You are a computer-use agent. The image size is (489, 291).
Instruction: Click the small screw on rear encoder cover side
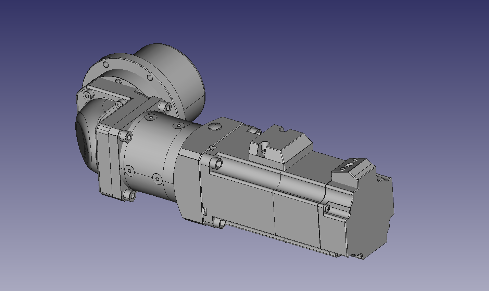click(327, 208)
